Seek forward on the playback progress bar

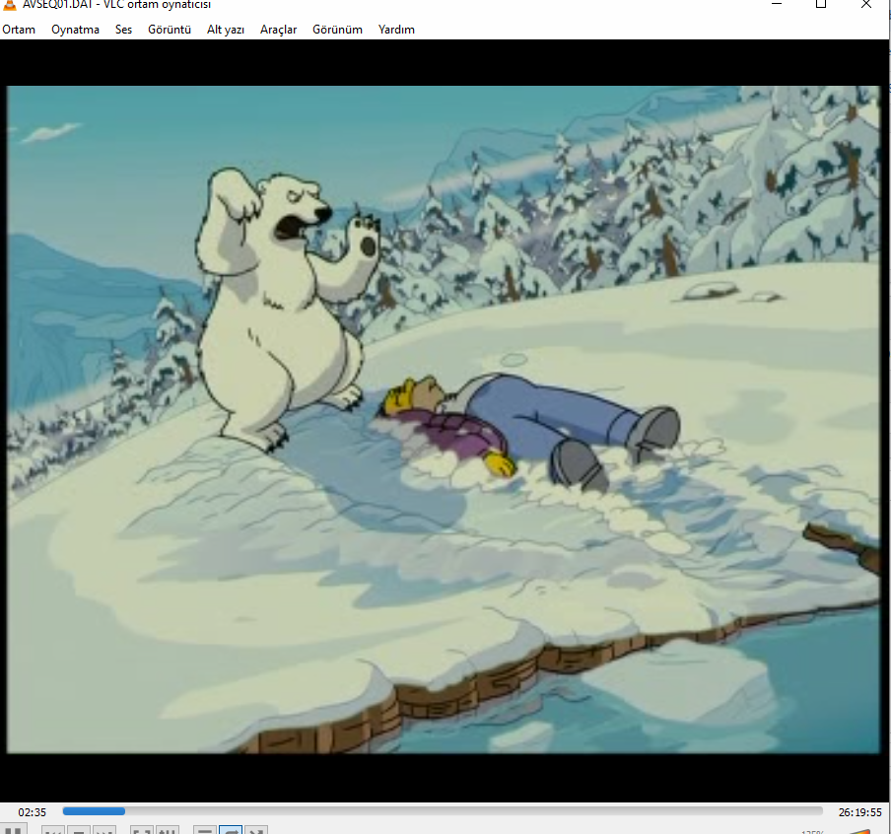(443, 811)
